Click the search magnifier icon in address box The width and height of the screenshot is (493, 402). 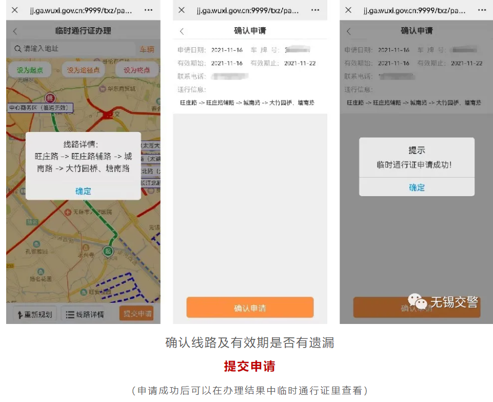(x=17, y=49)
